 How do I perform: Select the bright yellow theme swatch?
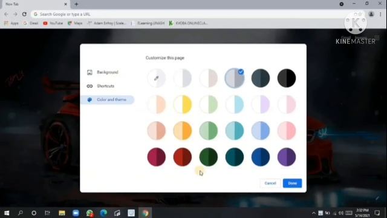point(183,104)
